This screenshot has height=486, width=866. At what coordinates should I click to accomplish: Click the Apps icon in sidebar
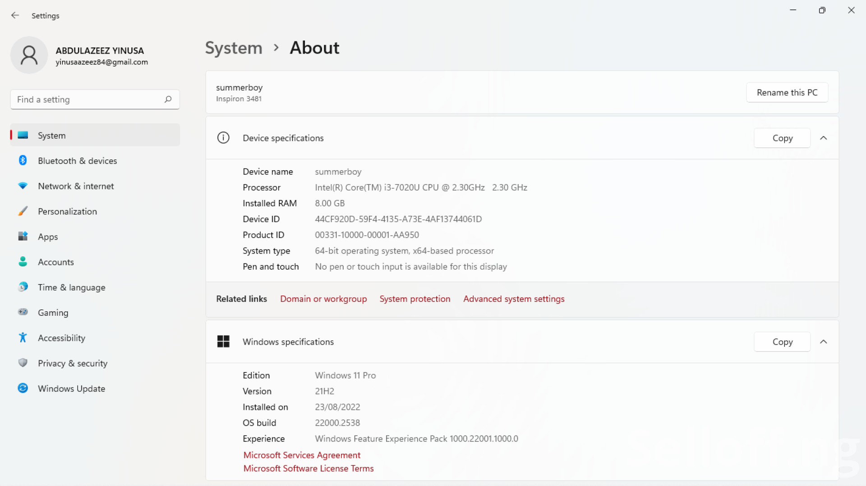click(23, 236)
